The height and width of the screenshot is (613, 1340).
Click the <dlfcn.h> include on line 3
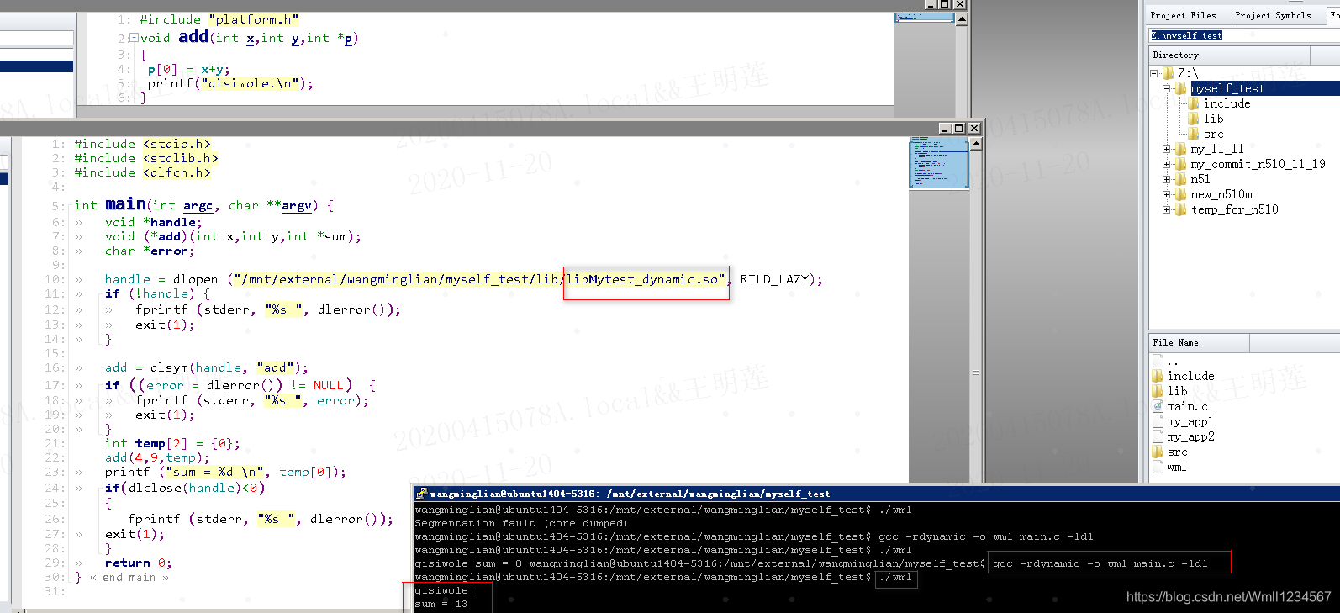177,172
